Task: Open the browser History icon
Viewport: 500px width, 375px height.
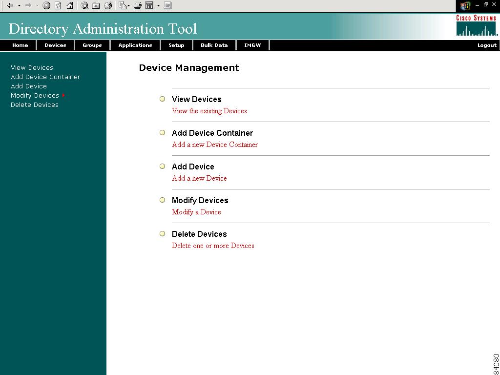Action: 108,5
